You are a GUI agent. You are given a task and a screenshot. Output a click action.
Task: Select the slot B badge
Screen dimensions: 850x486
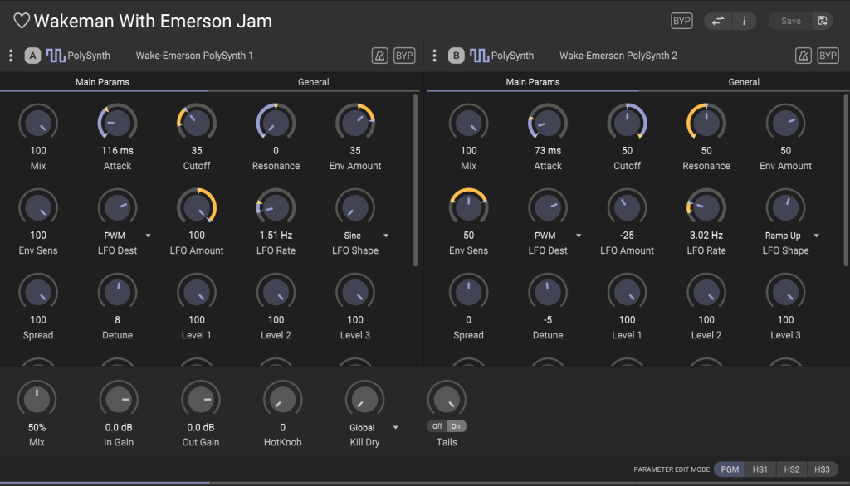456,56
